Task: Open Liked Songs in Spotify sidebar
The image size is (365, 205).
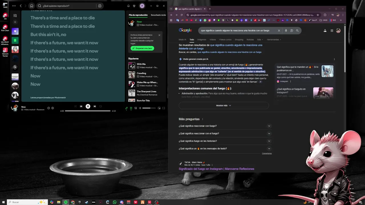Action: [15, 31]
